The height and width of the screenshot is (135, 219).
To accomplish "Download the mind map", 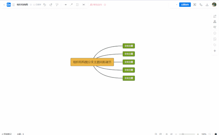I will 207,5.
